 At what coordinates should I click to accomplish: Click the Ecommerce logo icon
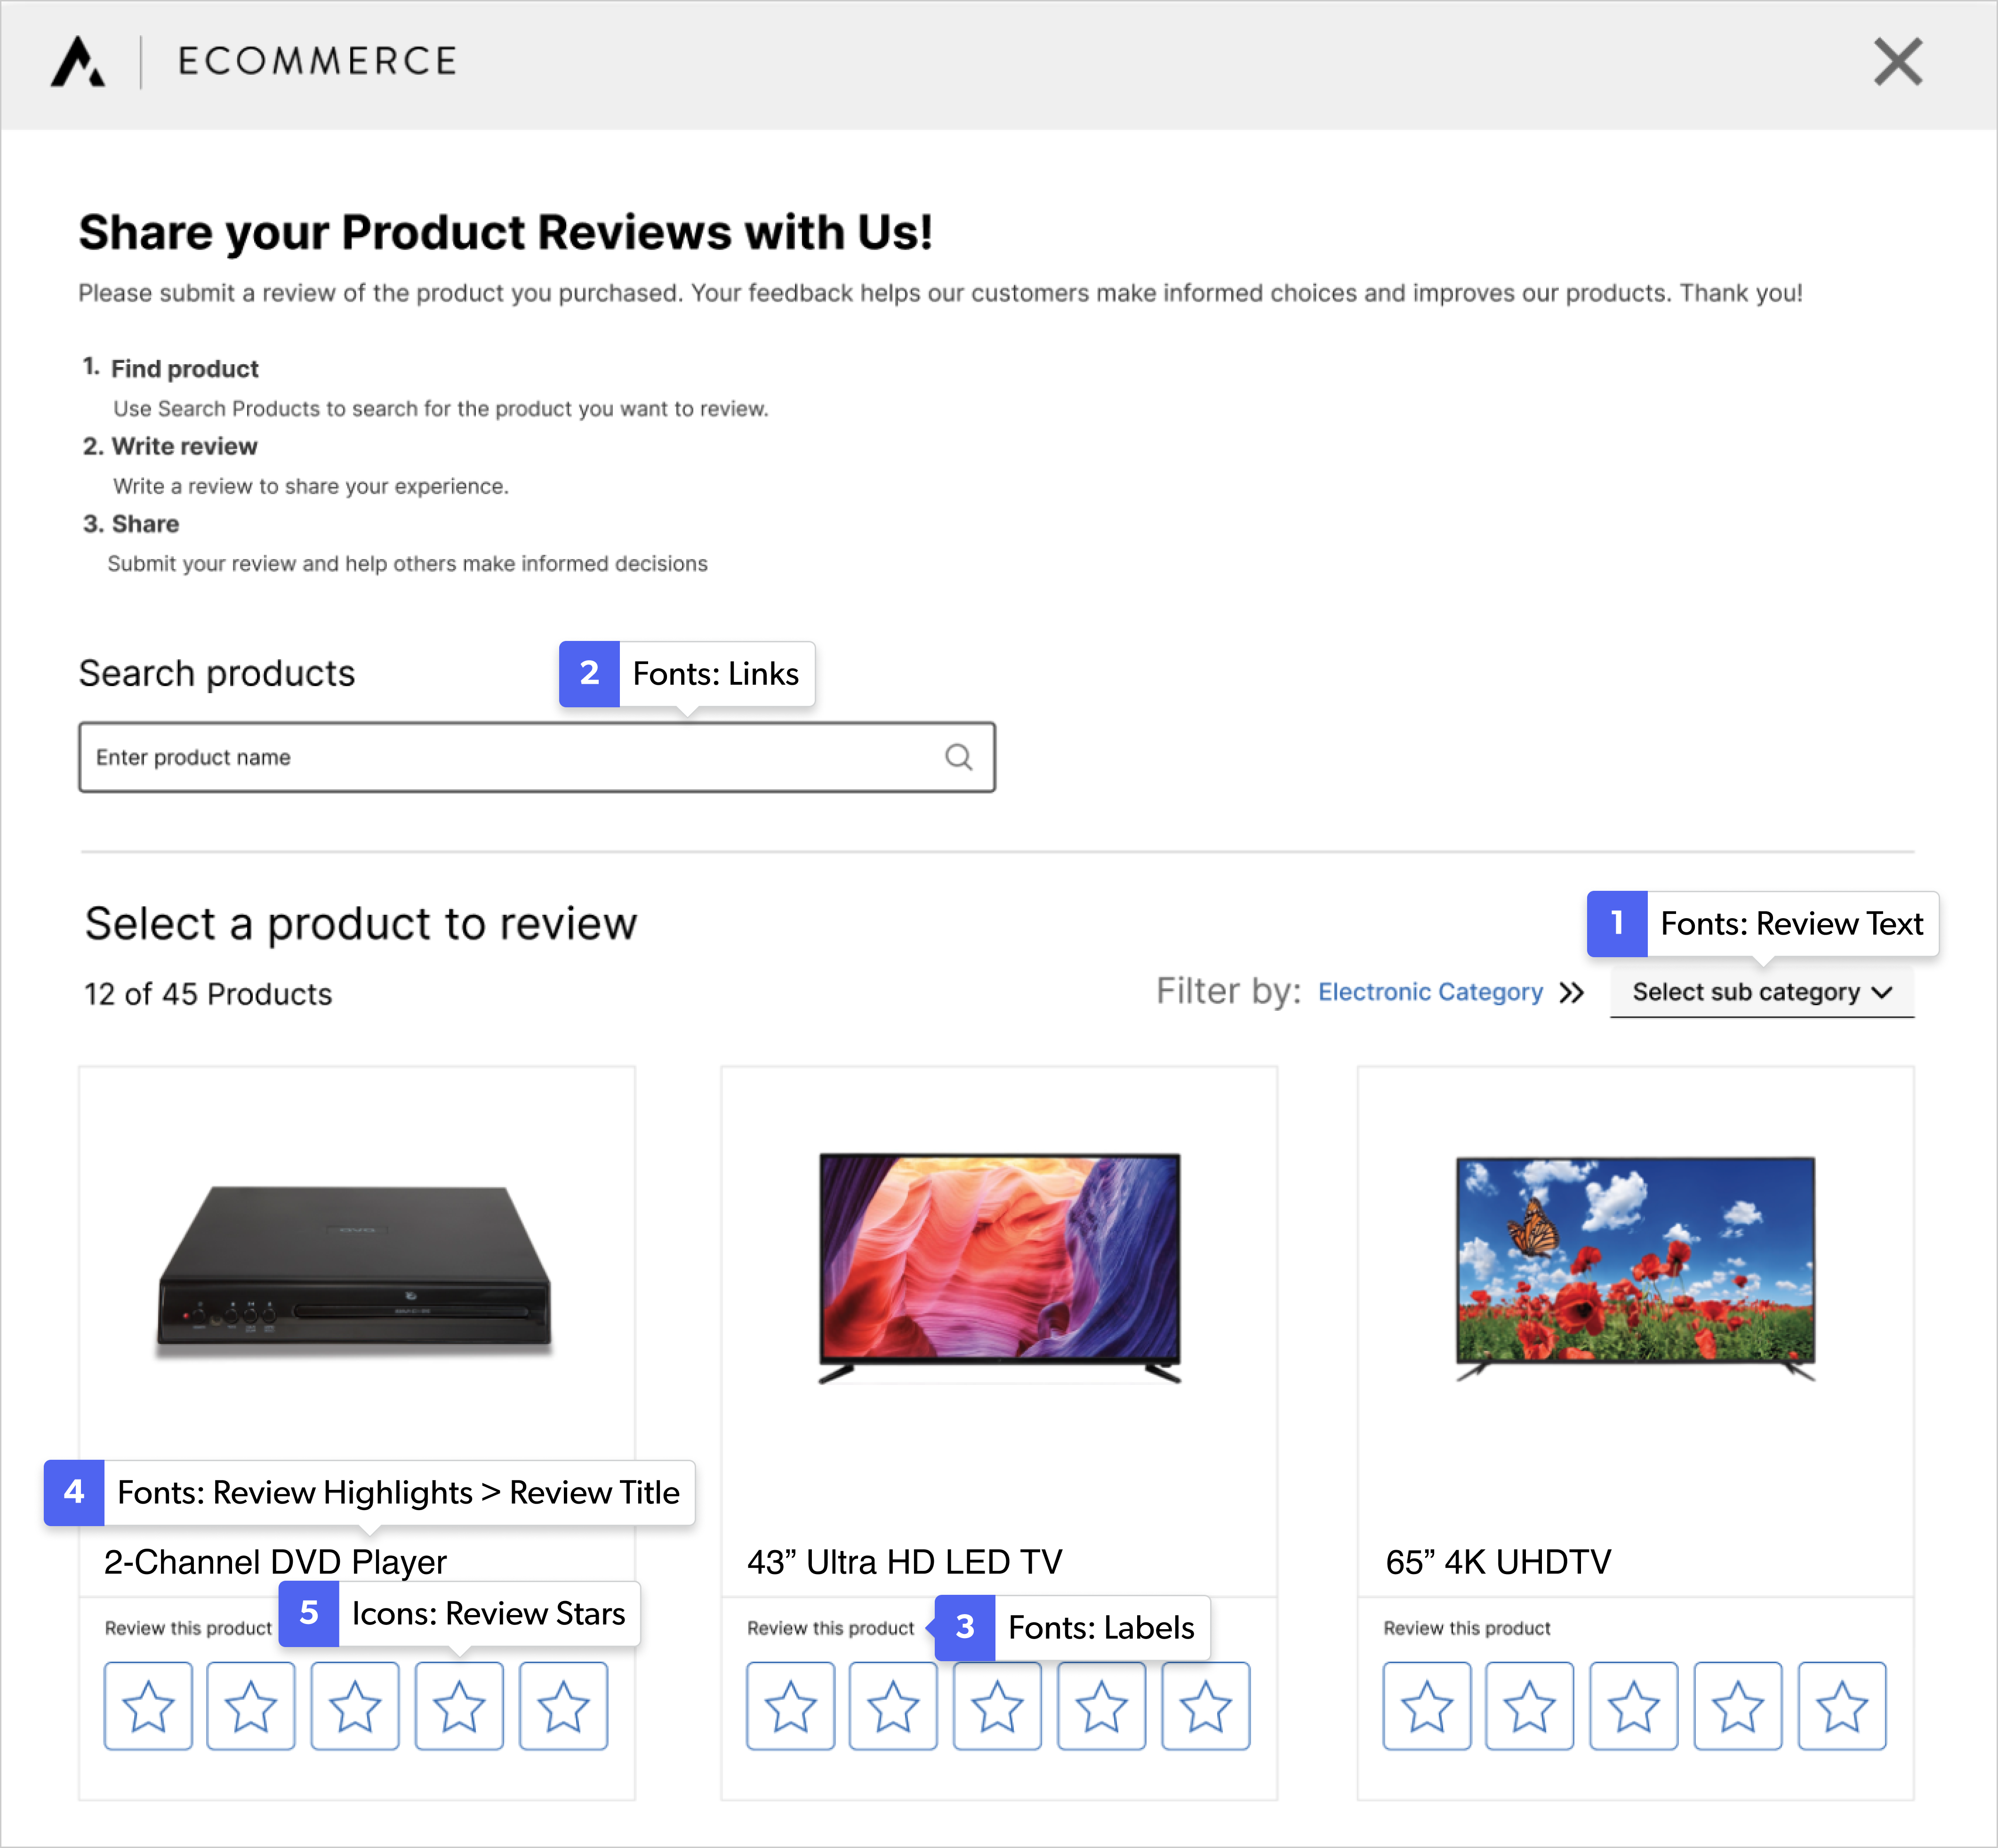tap(78, 62)
